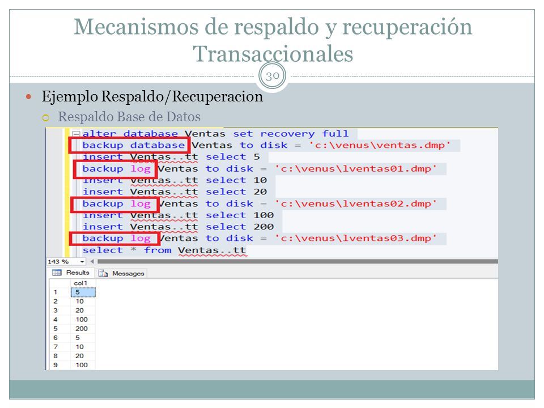Click 'recovery full' in the alter database line
Screen dimensions: 544x408
pos(304,134)
